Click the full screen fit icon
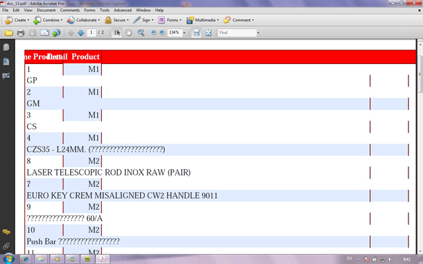Viewport: 423px width, 264px height. pos(208,33)
